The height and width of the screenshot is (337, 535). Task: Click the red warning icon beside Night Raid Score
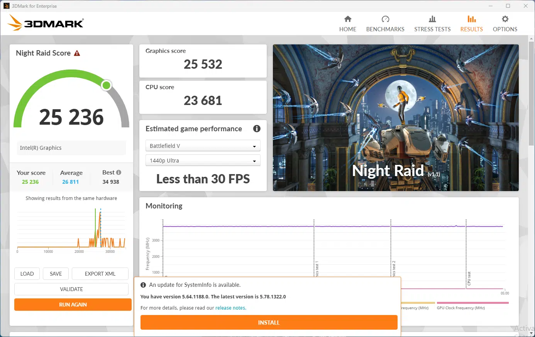coord(77,53)
